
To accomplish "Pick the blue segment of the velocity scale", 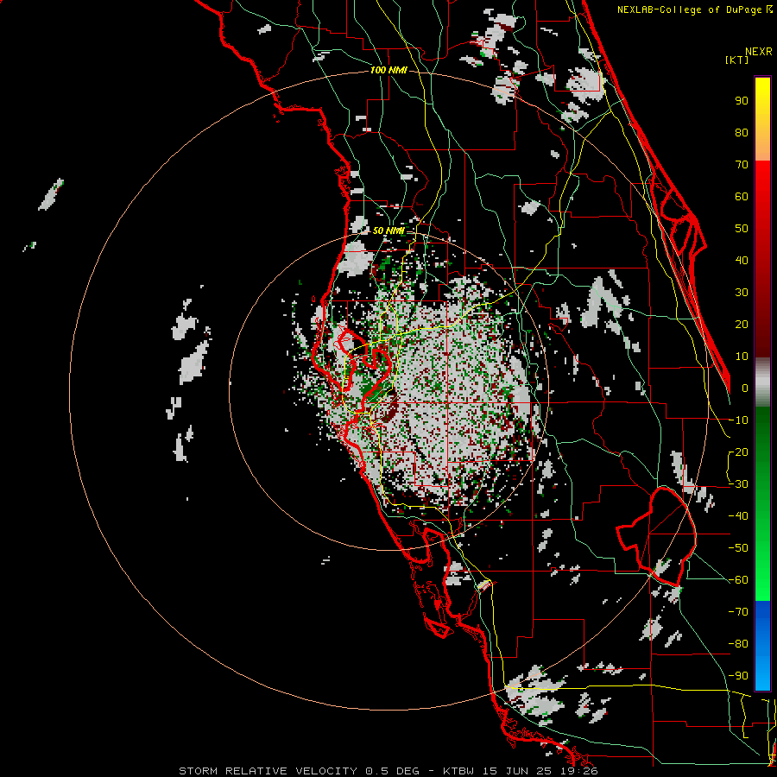I will (x=762, y=646).
